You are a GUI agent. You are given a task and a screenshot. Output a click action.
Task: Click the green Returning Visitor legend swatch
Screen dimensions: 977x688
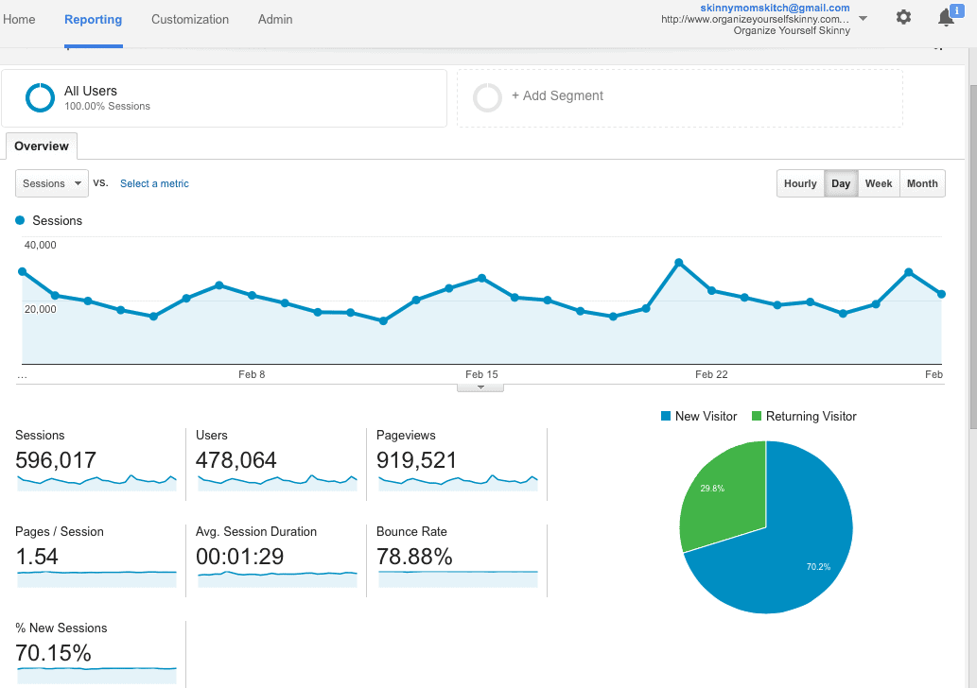[x=757, y=417]
